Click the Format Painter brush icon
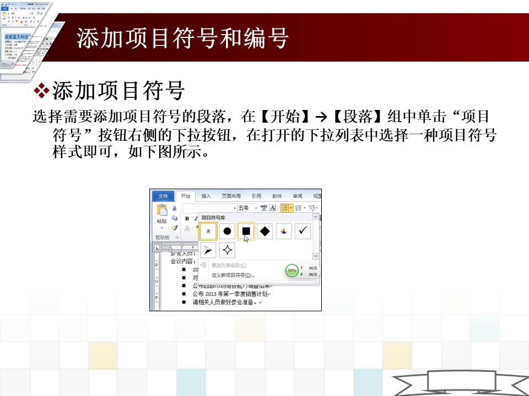 175,228
